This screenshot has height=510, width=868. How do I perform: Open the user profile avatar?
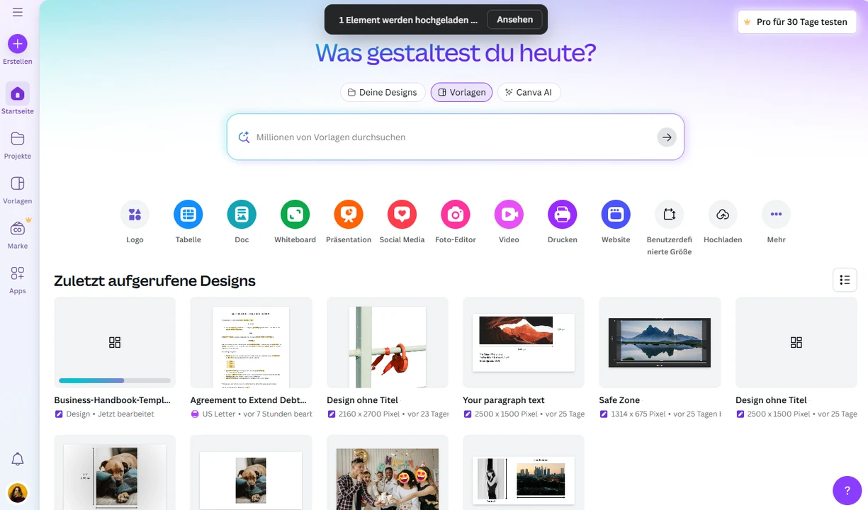click(18, 493)
